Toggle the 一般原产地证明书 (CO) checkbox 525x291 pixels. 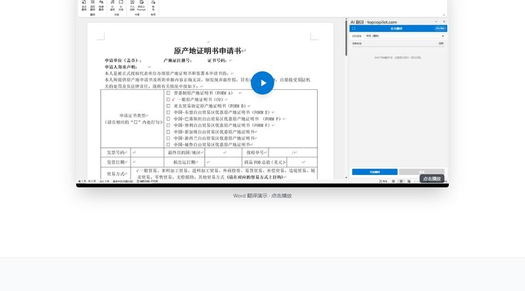click(168, 100)
